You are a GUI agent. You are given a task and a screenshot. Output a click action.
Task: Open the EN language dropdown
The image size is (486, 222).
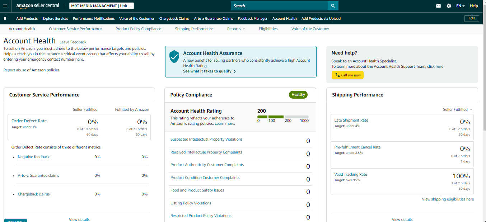460,6
